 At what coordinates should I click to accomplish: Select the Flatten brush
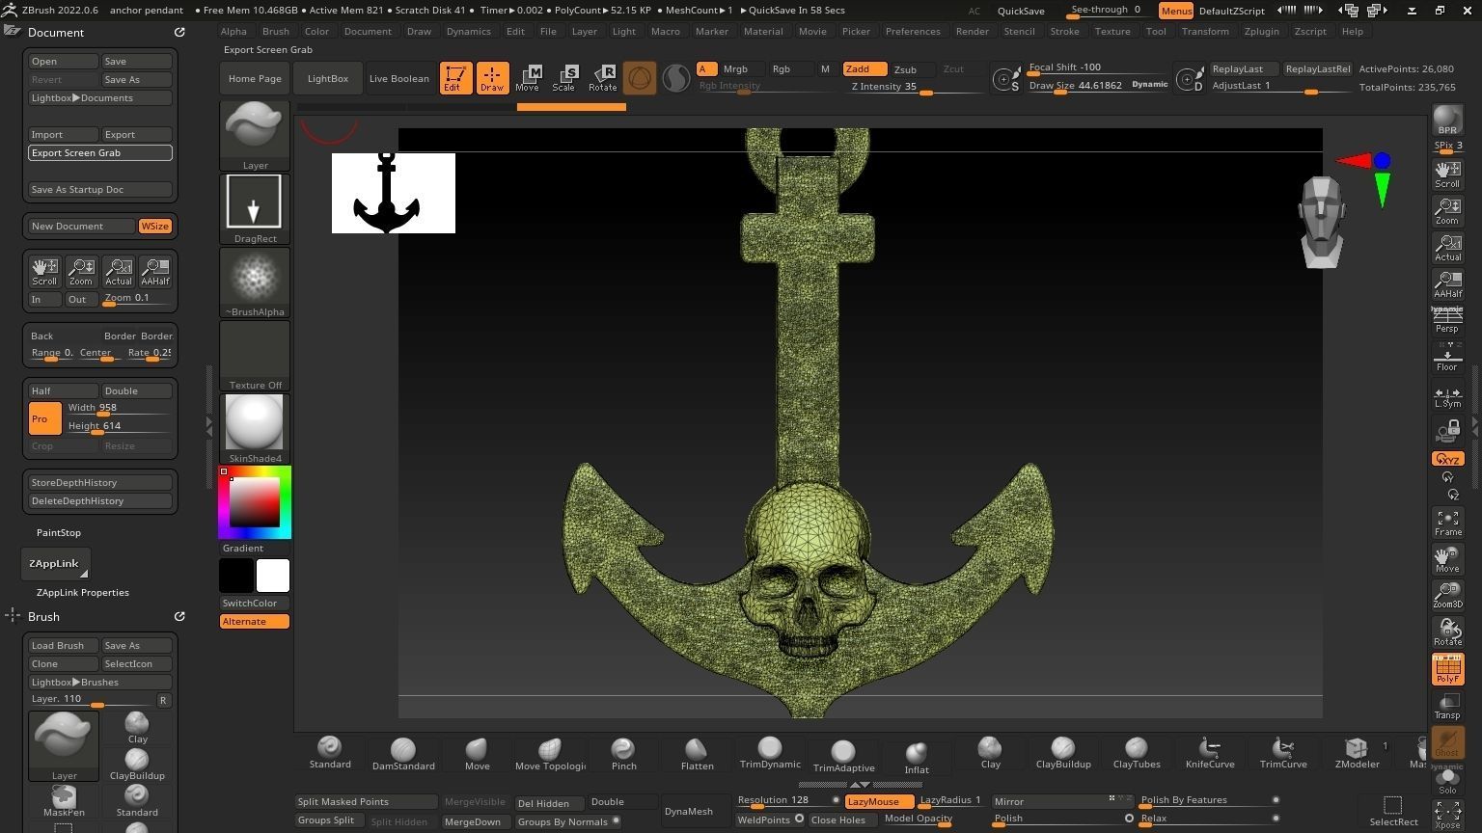(697, 754)
